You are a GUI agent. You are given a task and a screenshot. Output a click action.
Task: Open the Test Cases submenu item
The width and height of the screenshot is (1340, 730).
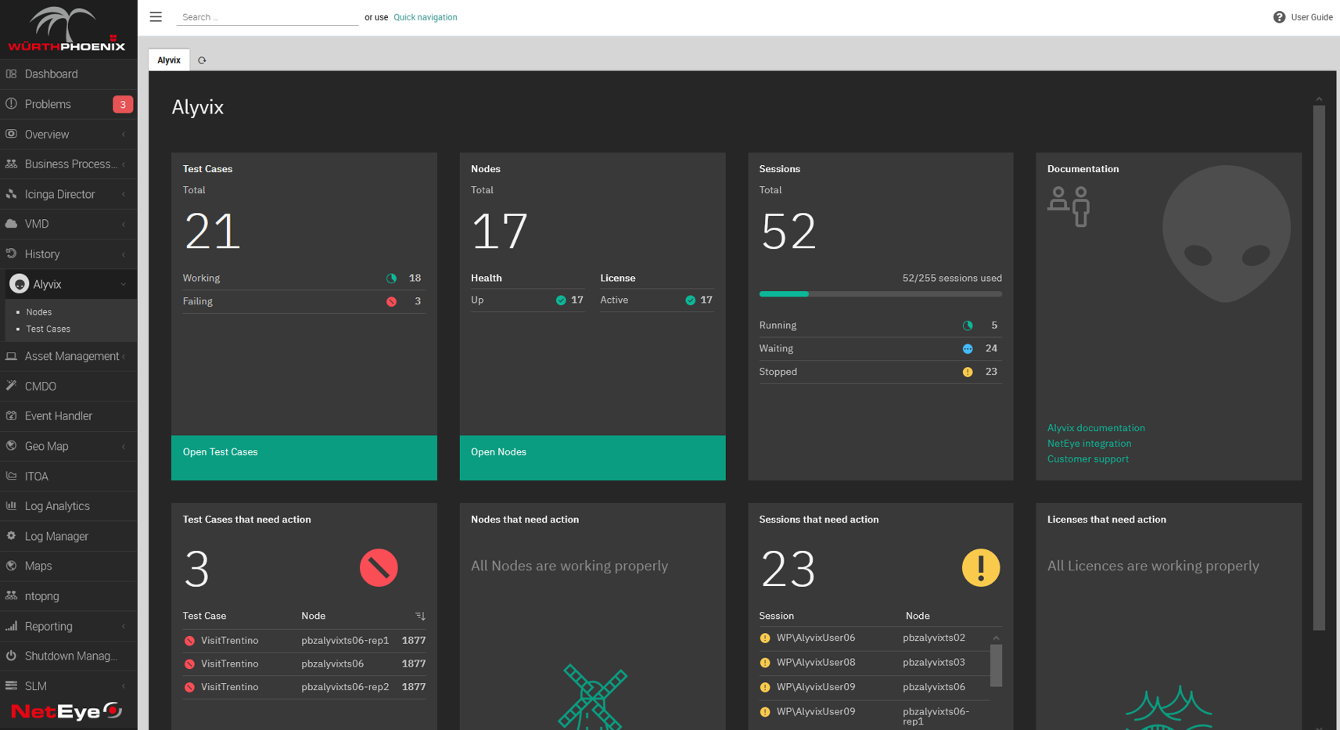[x=48, y=329]
